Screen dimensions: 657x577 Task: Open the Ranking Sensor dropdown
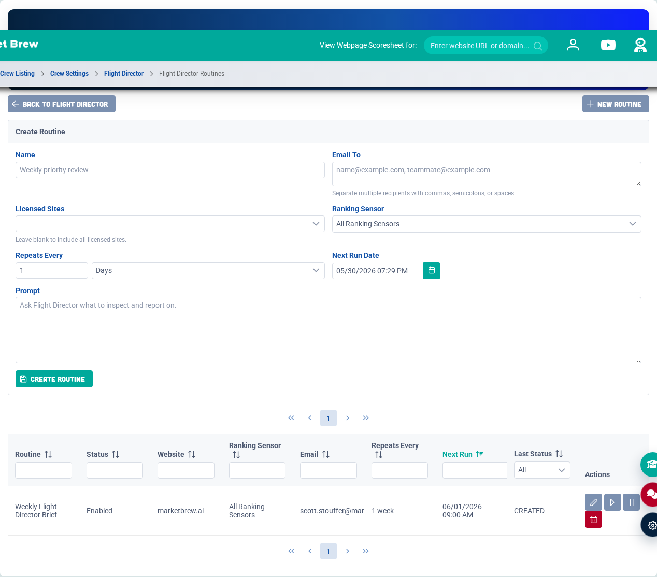(x=487, y=224)
